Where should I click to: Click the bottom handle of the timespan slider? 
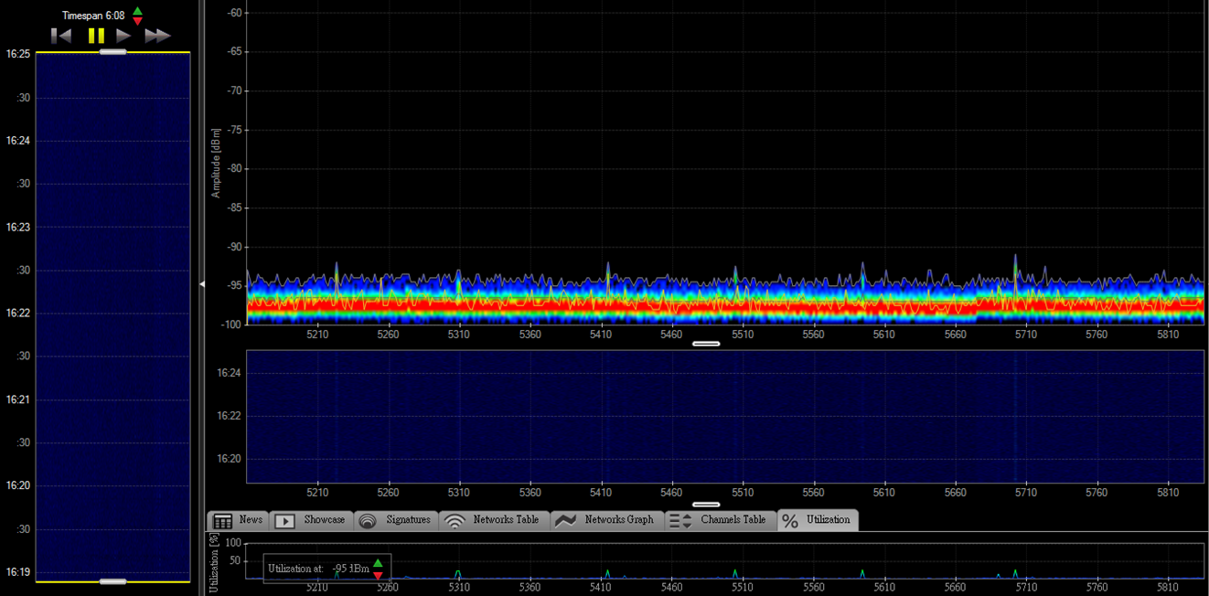pyautogui.click(x=112, y=581)
